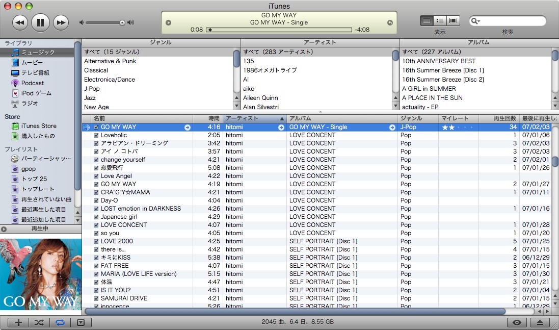Adjust the volume slider knob
The image size is (559, 330).
coord(122,23)
